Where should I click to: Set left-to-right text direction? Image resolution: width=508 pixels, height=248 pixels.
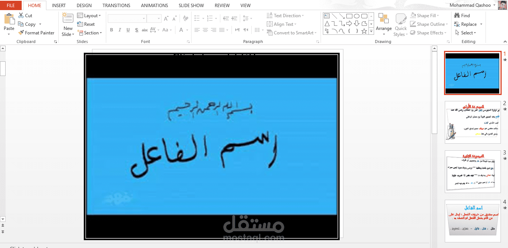tap(237, 30)
